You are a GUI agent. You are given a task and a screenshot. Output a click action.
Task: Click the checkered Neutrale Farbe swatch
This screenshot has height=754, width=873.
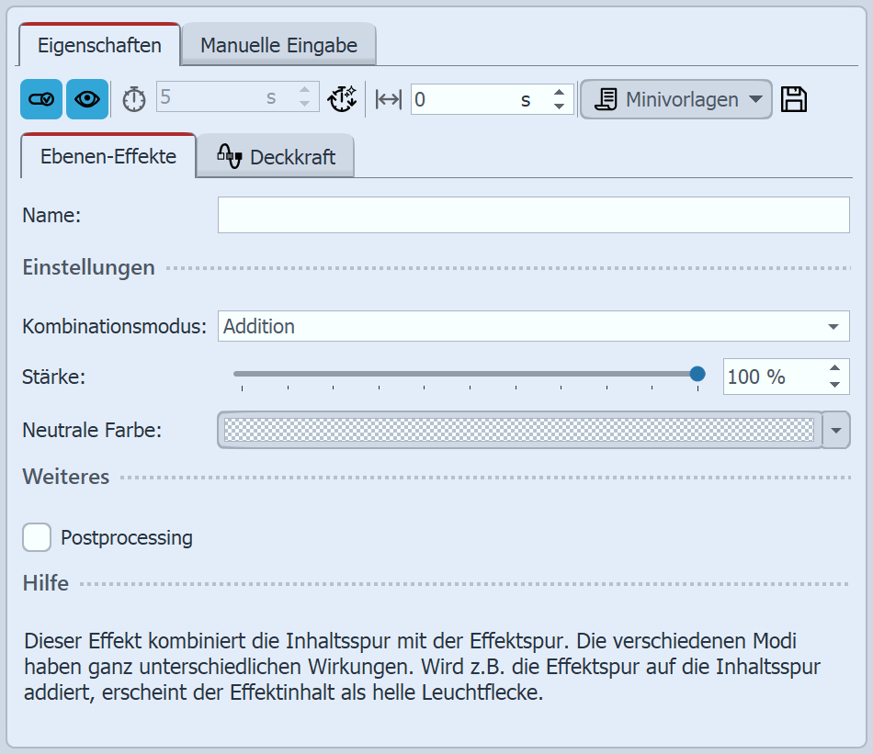[519, 430]
